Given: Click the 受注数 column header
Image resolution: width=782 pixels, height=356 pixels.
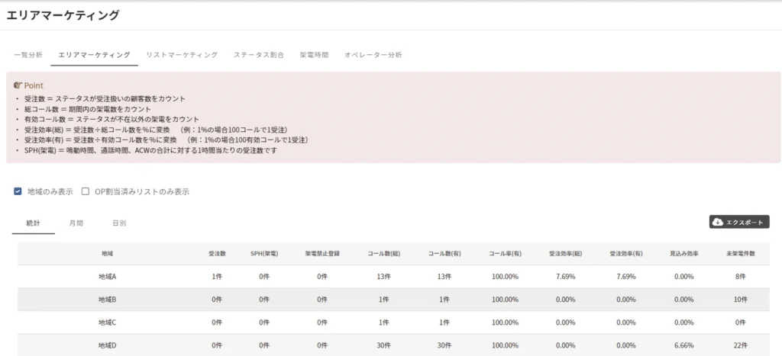Looking at the screenshot, I should 216,253.
